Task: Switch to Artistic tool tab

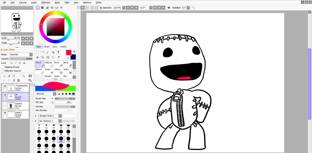Action: pos(63,47)
